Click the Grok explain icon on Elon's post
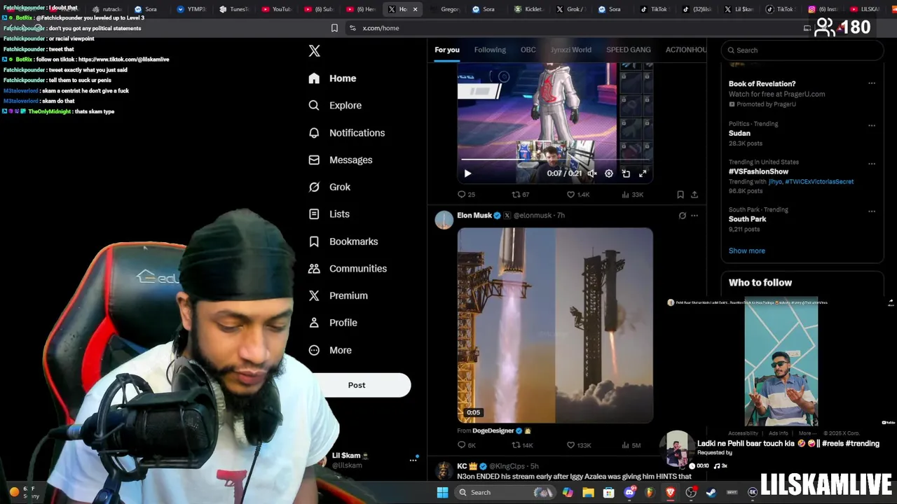The image size is (897, 504). pyautogui.click(x=682, y=216)
